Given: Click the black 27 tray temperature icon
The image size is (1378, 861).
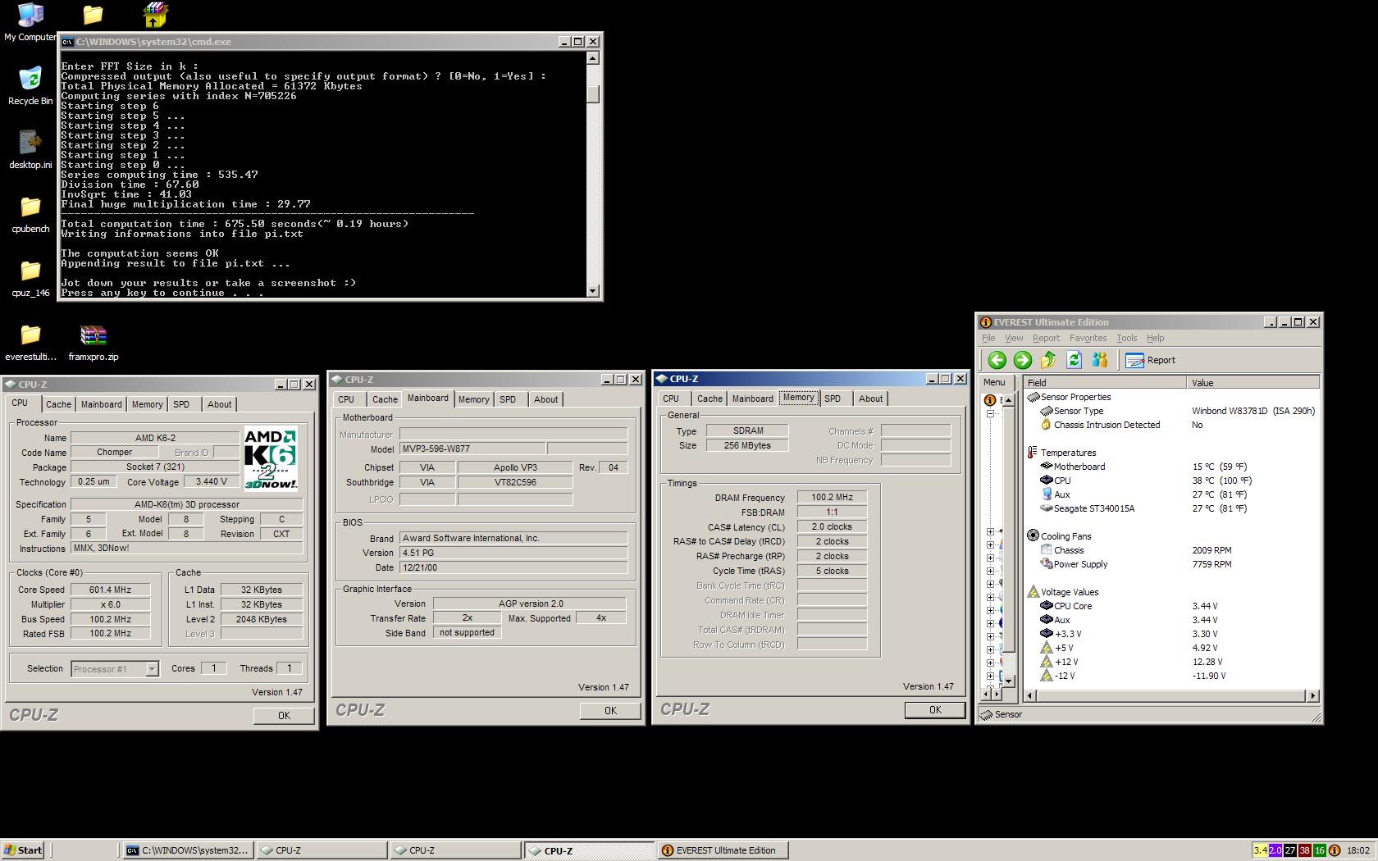Looking at the screenshot, I should [1289, 850].
